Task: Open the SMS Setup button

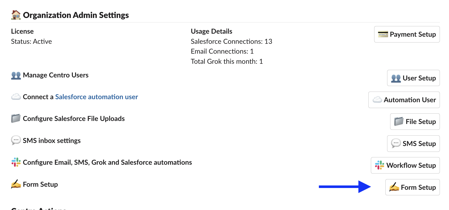Action: [x=413, y=143]
